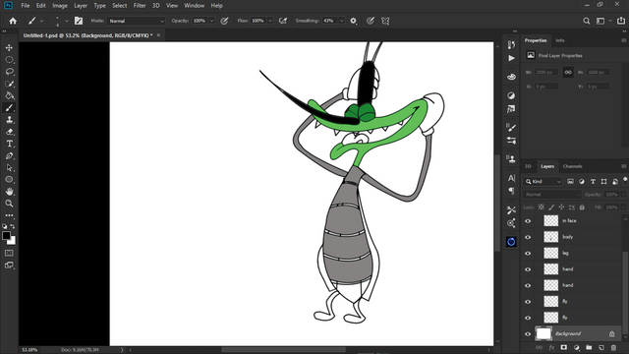Select the Zoom tool
The width and height of the screenshot is (629, 354).
coord(9,204)
